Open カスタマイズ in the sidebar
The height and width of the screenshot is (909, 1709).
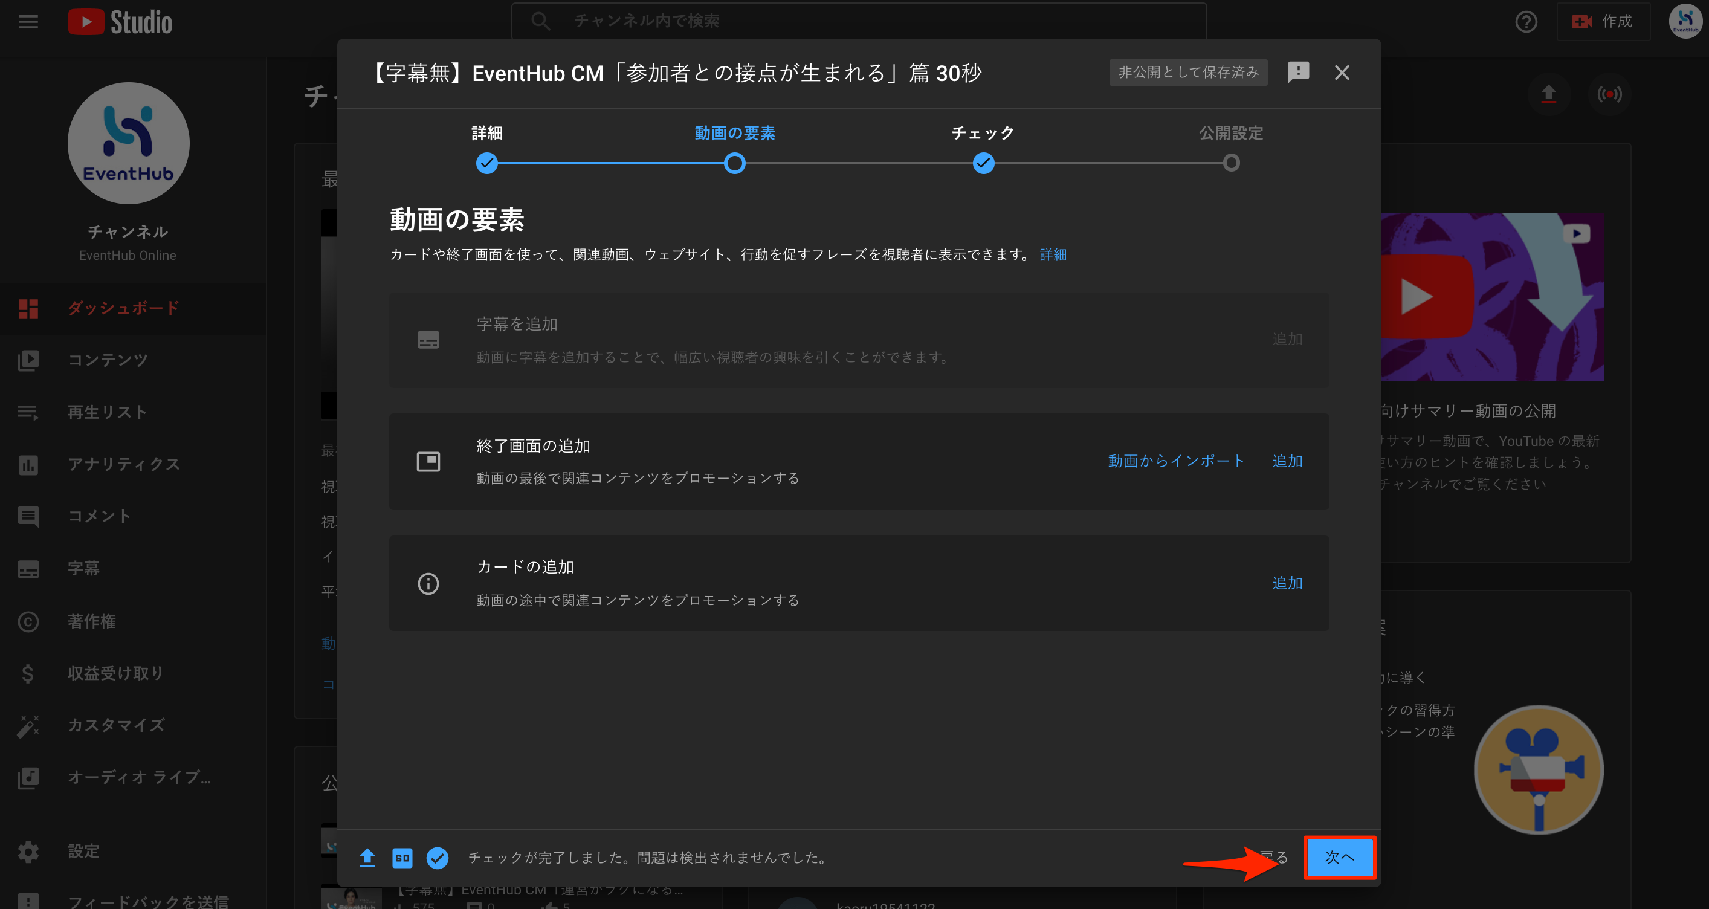[133, 725]
